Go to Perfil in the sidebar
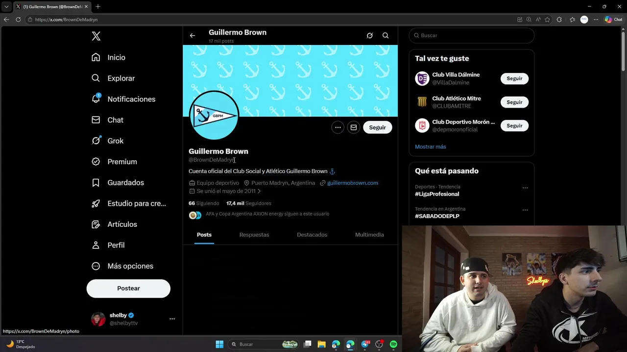Viewport: 627px width, 352px height. [x=108, y=245]
